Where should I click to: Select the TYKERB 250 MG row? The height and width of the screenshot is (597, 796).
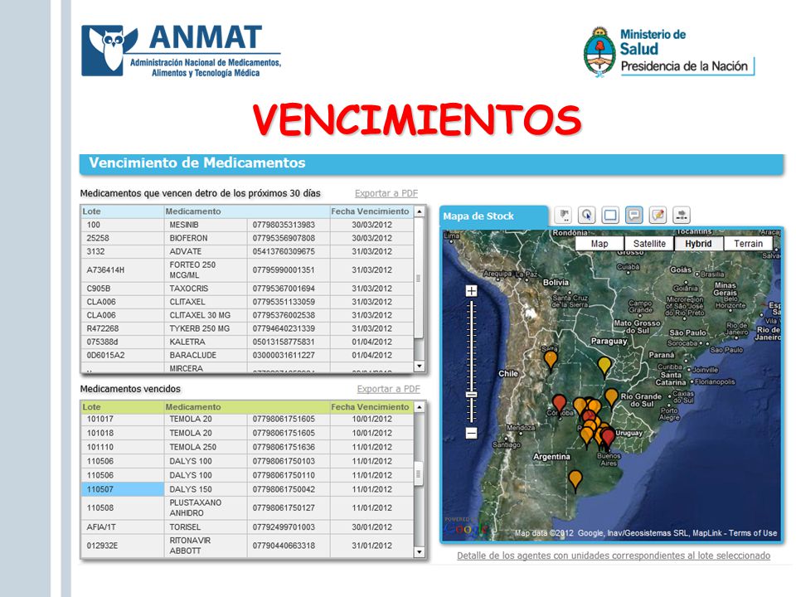click(x=247, y=328)
